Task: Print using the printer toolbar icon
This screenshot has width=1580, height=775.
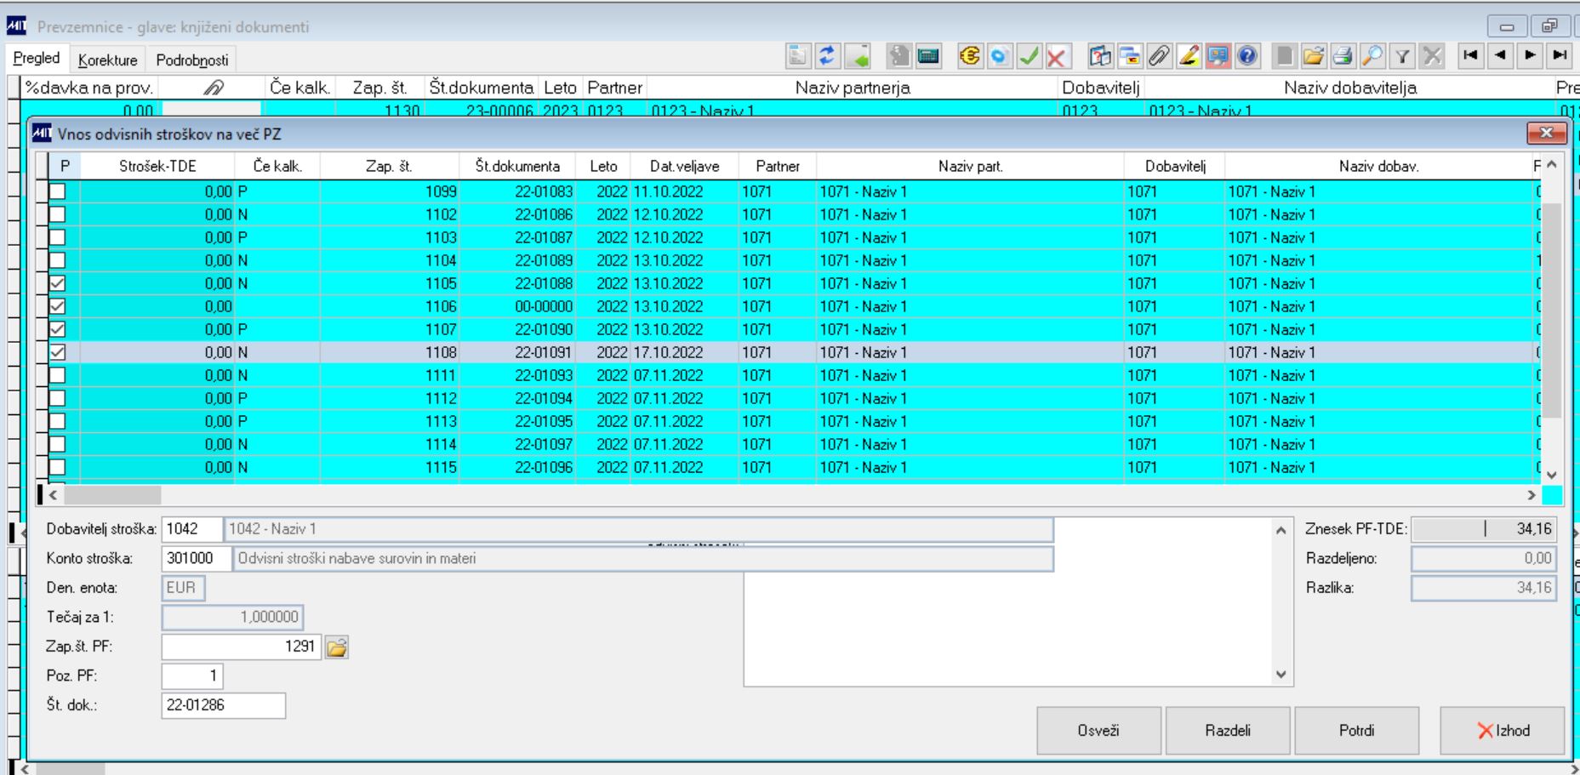Action: pos(1343,57)
